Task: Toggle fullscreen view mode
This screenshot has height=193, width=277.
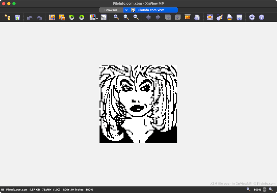Action: pos(210,17)
